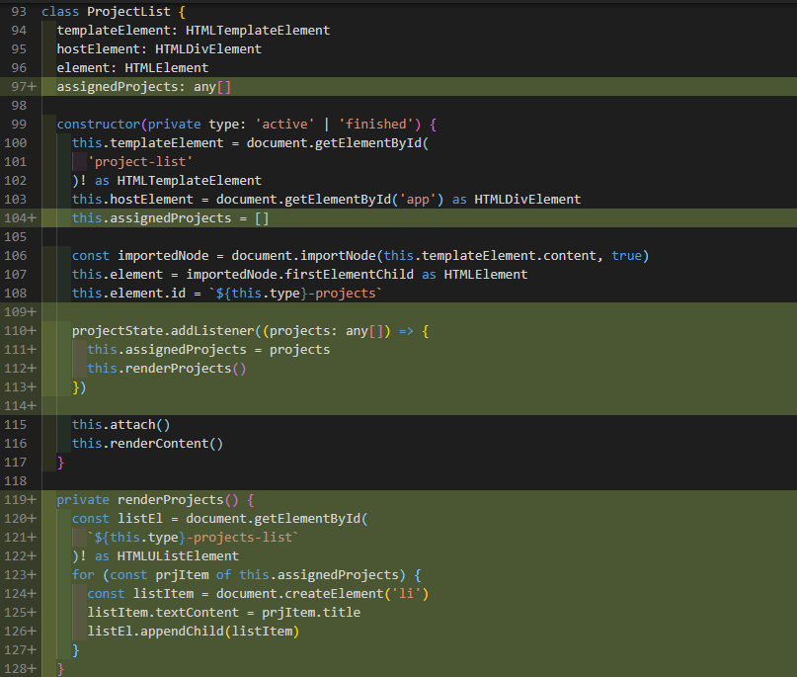Click 'templateElement: HTMLTemplateElement' on line 94
Screen dimensions: 797x677
tap(194, 31)
